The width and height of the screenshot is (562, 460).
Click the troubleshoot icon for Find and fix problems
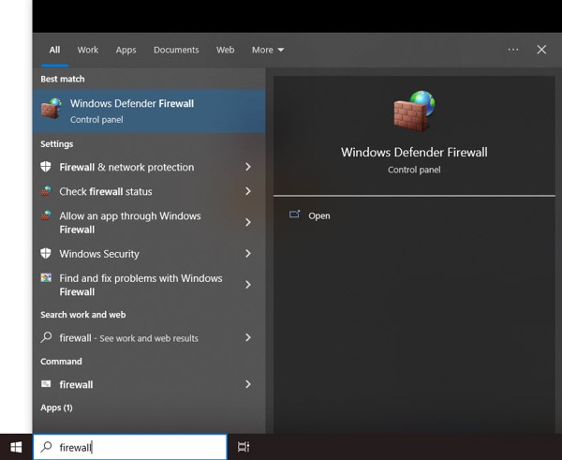point(46,278)
